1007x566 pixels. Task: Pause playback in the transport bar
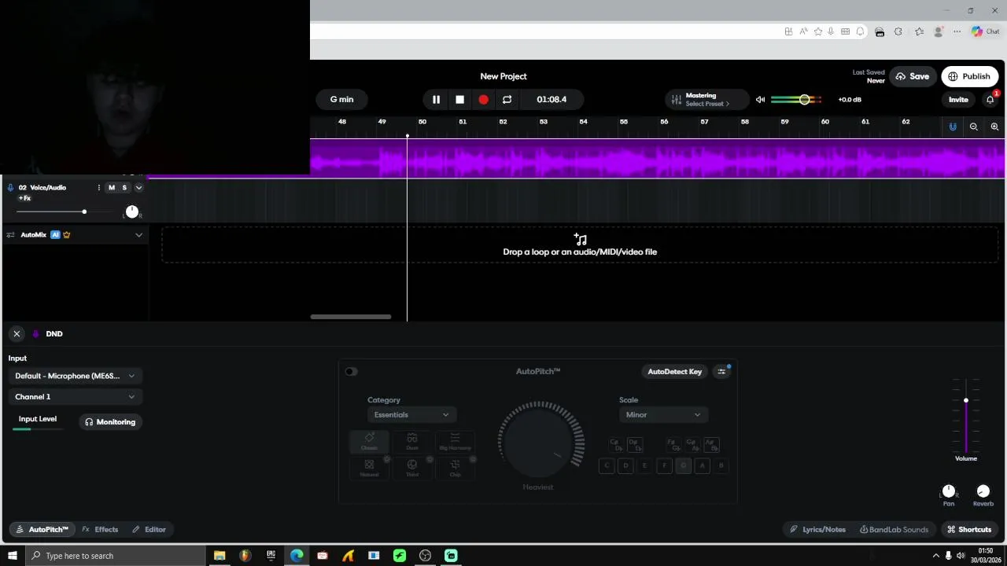[436, 100]
